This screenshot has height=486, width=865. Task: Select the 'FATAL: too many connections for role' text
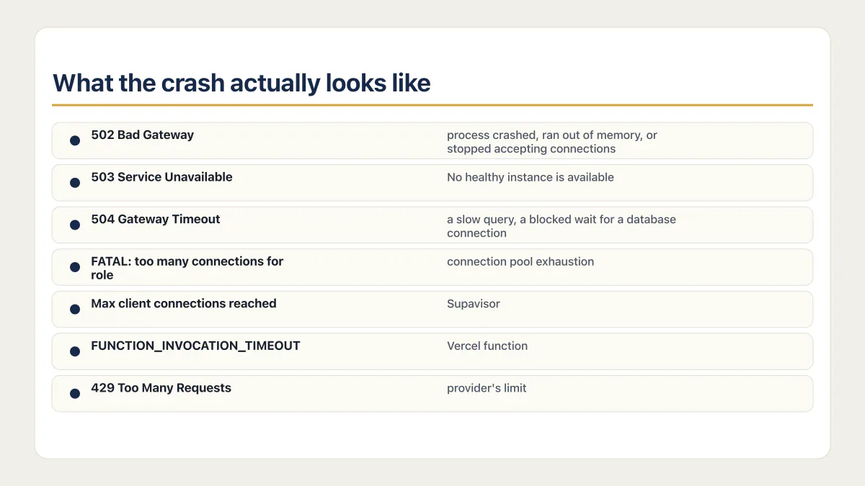187,268
